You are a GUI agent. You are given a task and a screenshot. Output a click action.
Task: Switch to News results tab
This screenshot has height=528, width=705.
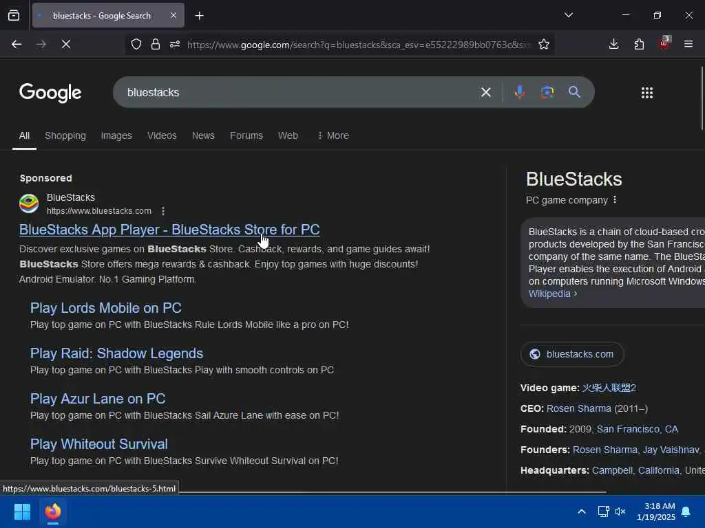click(203, 135)
